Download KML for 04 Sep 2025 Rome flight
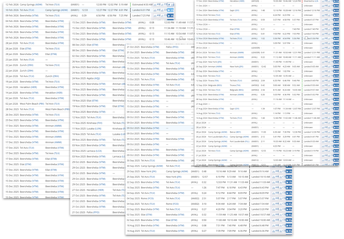This screenshot has width=344, height=239. point(276,199)
